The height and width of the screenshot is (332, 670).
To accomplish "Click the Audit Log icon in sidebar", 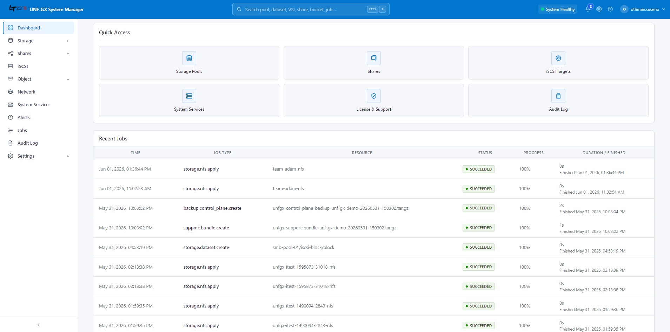I will [x=11, y=143].
